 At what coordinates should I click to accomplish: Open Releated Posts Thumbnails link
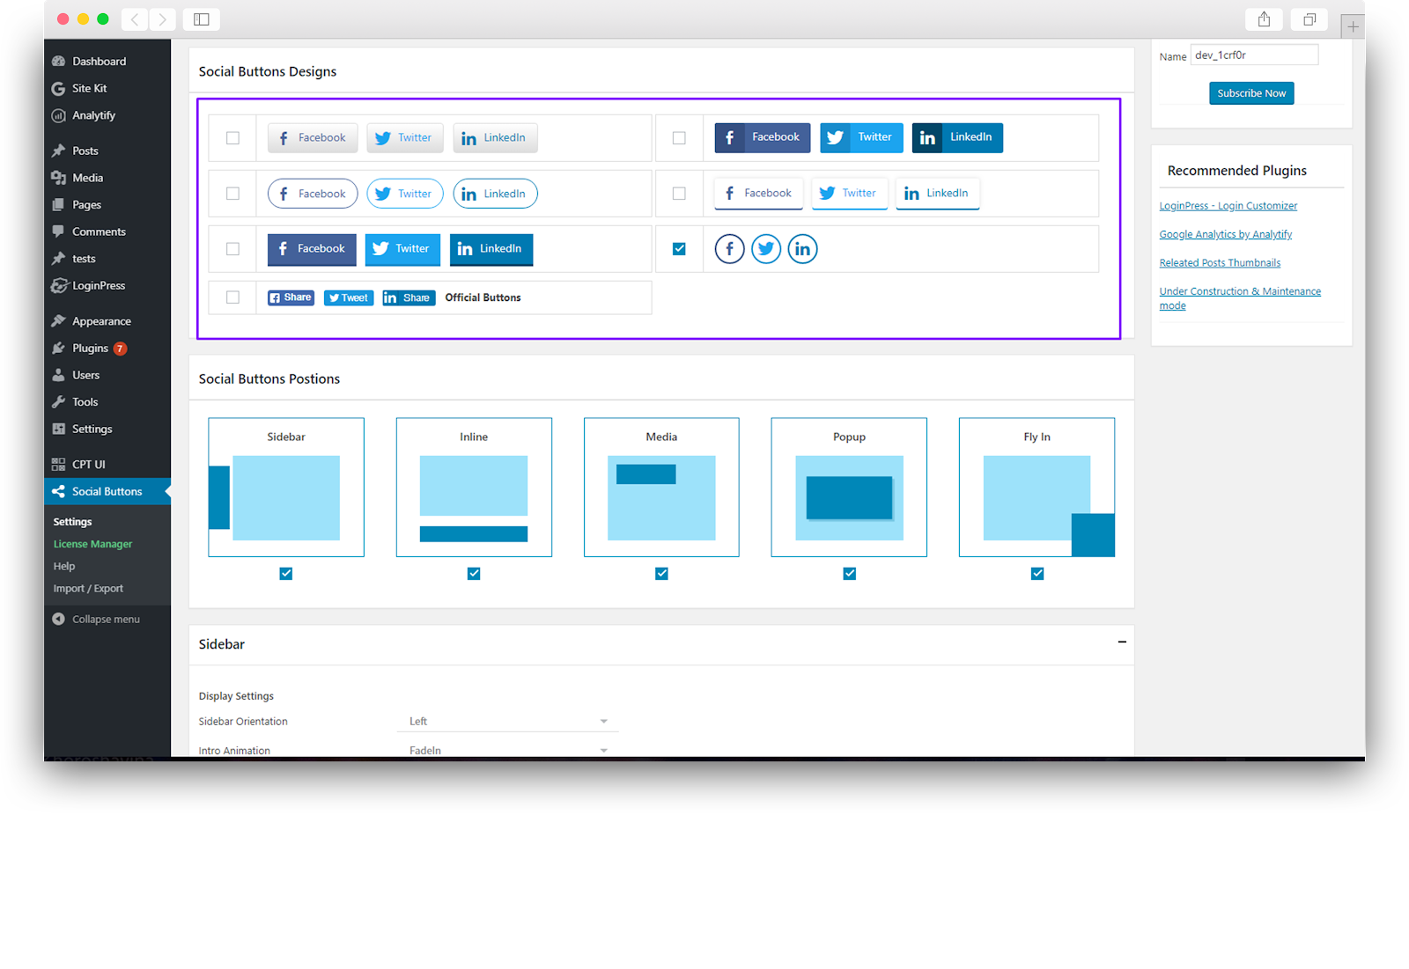point(1220,263)
